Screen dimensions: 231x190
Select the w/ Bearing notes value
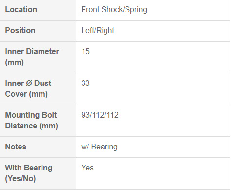(x=99, y=147)
